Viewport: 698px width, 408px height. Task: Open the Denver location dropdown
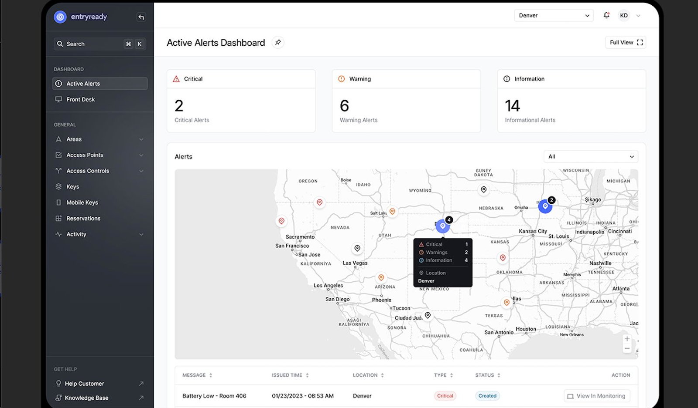point(554,16)
